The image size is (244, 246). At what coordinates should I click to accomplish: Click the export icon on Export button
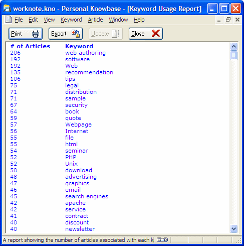point(76,34)
